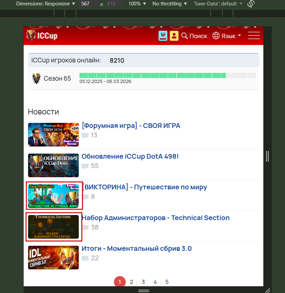The height and width of the screenshot is (293, 285).
Task: Open the No throttling dropdown
Action: pyautogui.click(x=169, y=4)
